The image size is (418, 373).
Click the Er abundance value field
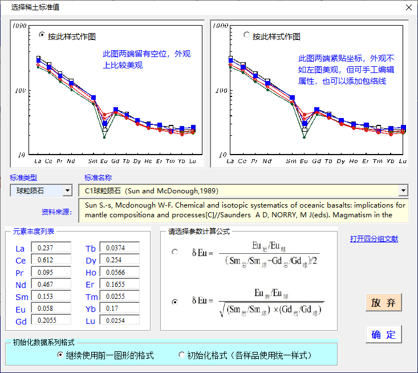(x=119, y=283)
